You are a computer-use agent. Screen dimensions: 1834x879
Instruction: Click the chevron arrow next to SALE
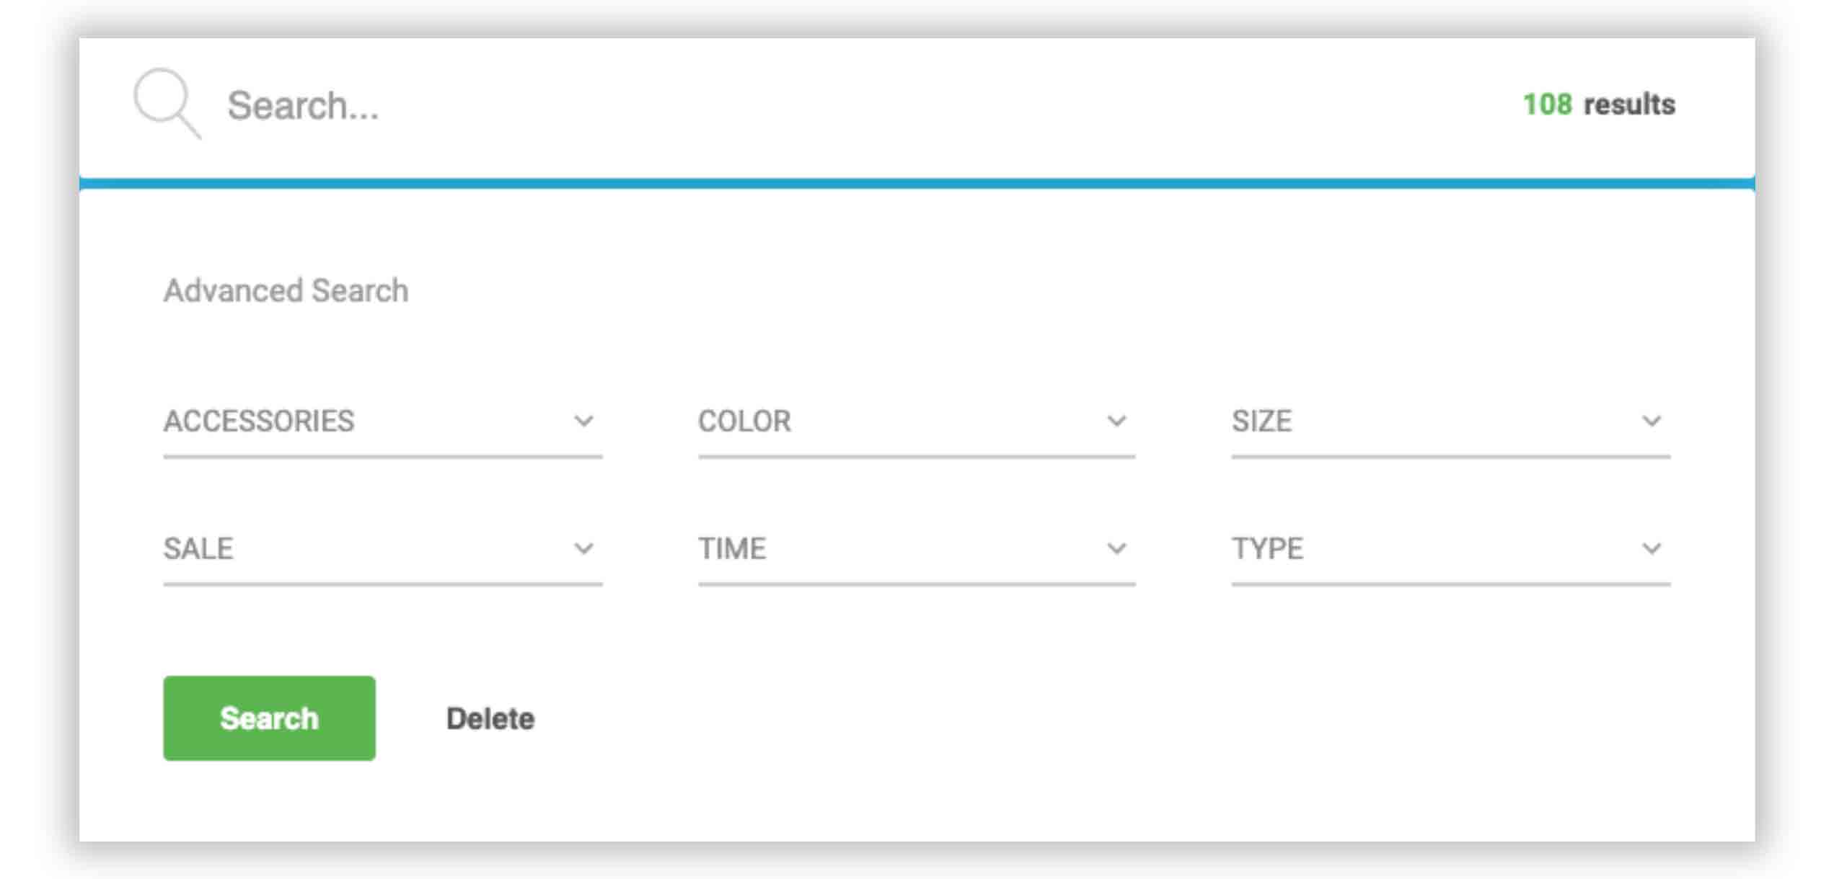(x=583, y=549)
